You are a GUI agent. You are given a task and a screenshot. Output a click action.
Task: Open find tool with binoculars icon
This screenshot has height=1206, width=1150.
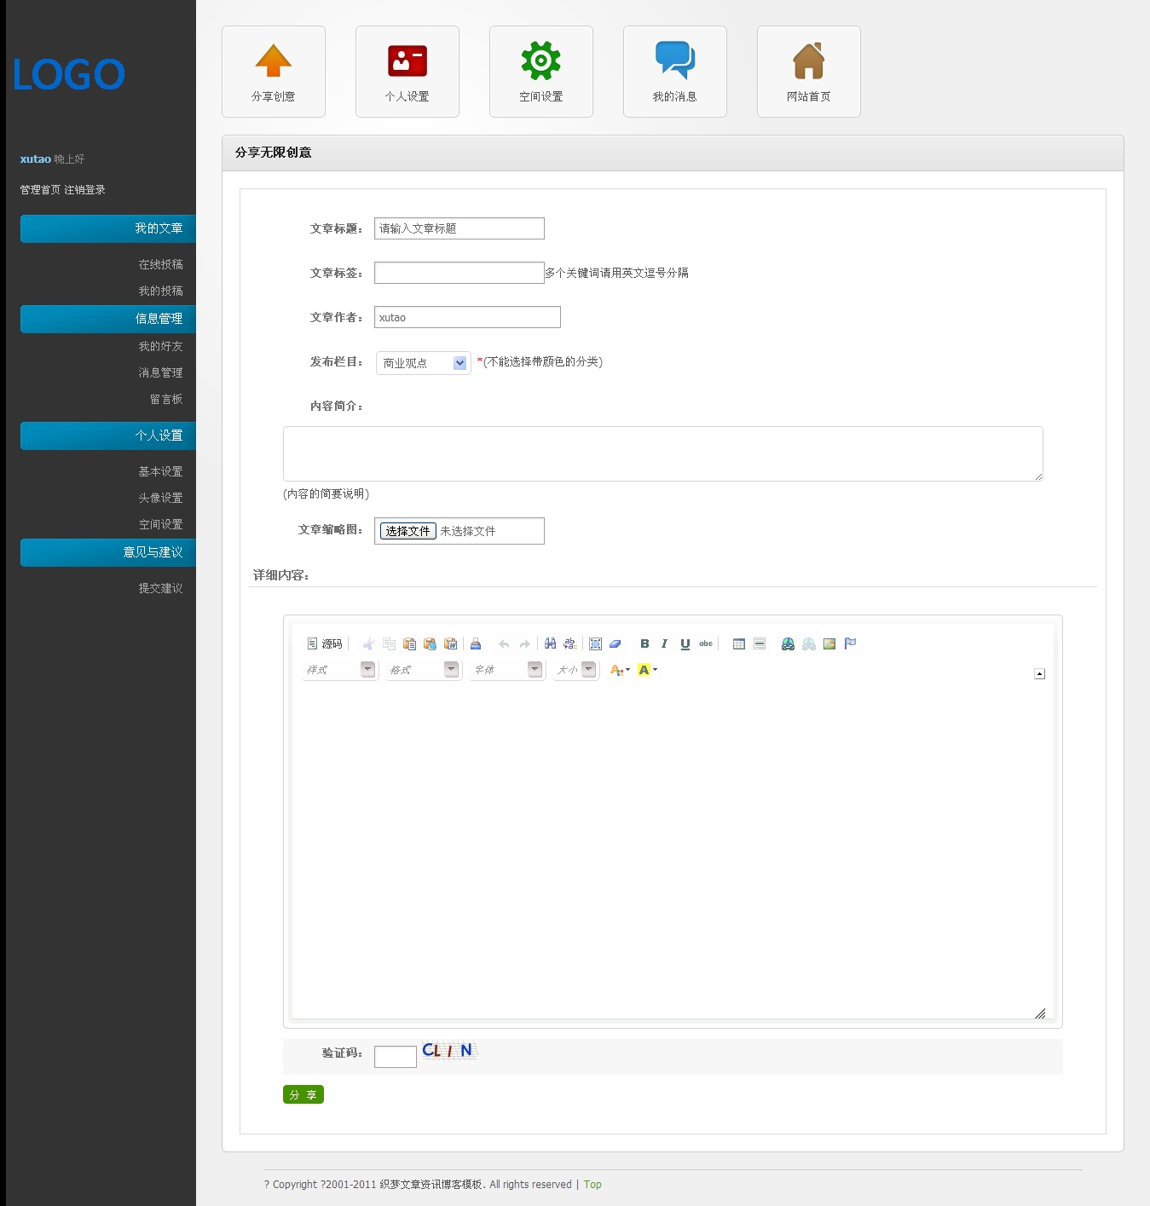pyautogui.click(x=550, y=644)
